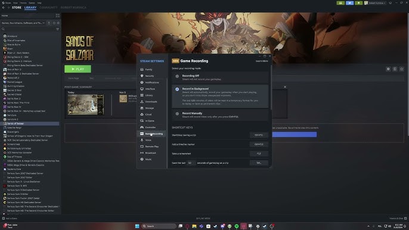Screen dimensions: 409x230
Task: Open the View menu
Action: point(16,3)
